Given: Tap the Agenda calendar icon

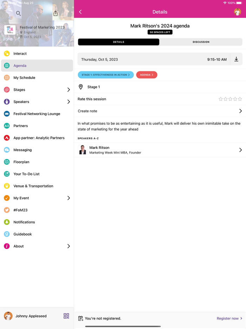Looking at the screenshot, I should point(7,66).
